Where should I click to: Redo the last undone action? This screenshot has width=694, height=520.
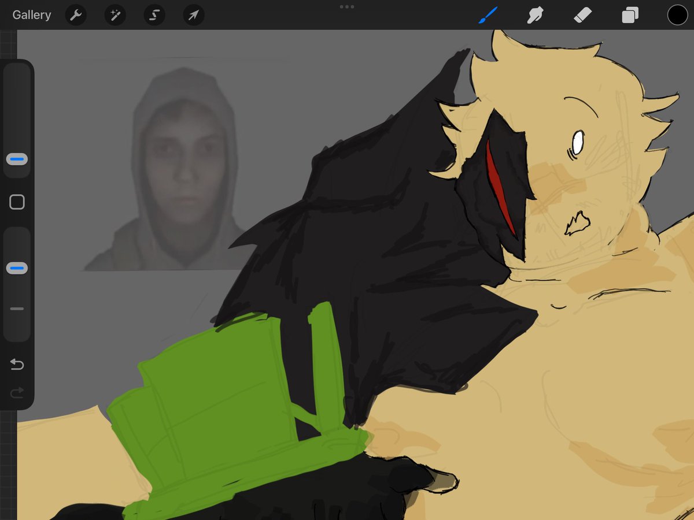[x=17, y=393]
